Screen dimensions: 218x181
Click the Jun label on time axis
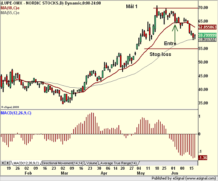[175, 173]
